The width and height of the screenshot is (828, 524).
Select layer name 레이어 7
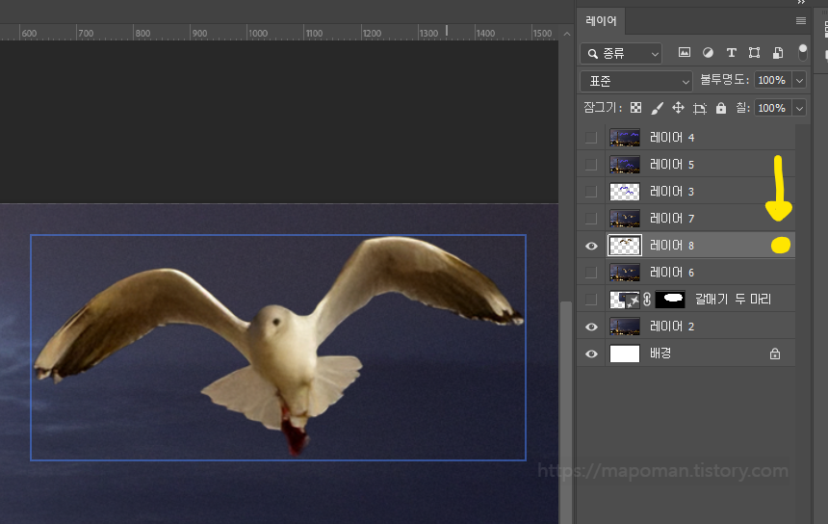pyautogui.click(x=672, y=218)
